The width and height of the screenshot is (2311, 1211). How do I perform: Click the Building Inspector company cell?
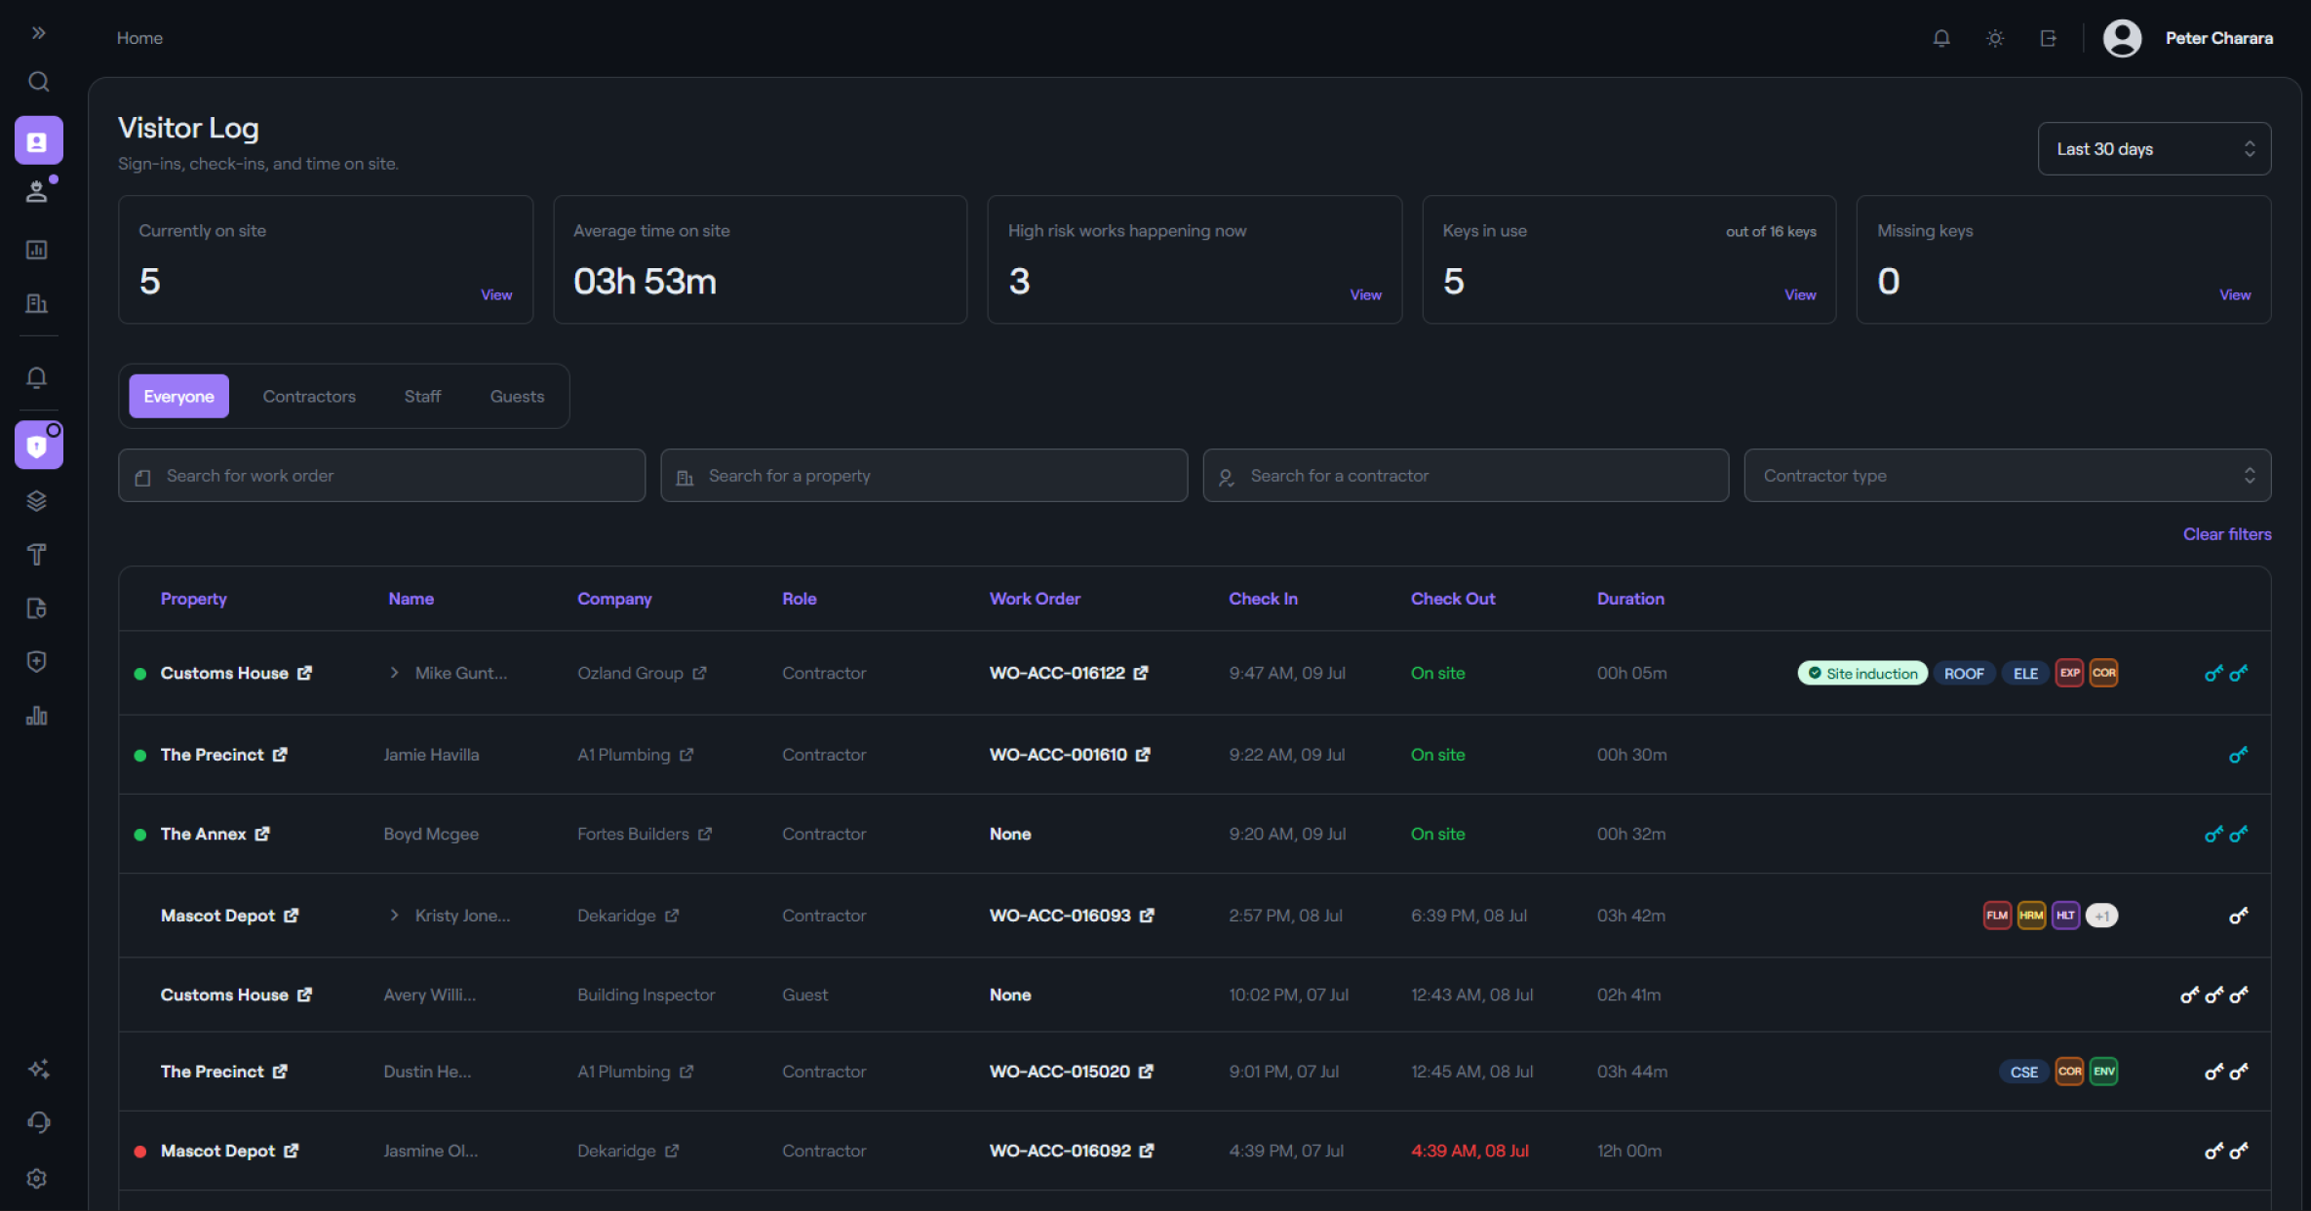point(646,995)
